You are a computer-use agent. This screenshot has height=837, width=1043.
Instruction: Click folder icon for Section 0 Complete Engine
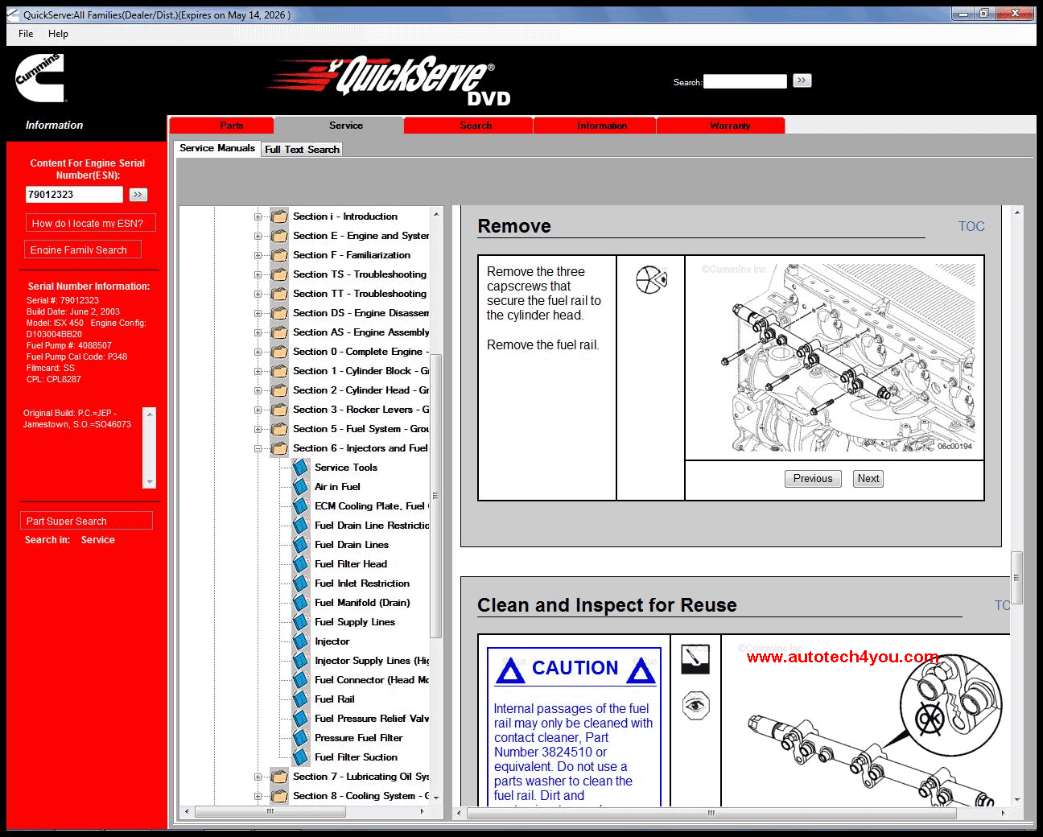pyautogui.click(x=279, y=352)
